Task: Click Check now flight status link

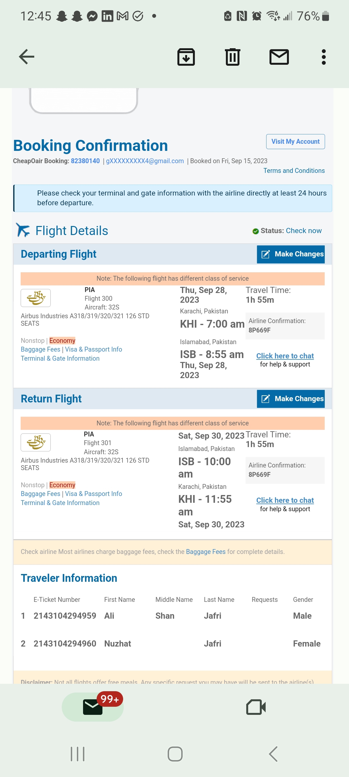Action: click(x=303, y=231)
